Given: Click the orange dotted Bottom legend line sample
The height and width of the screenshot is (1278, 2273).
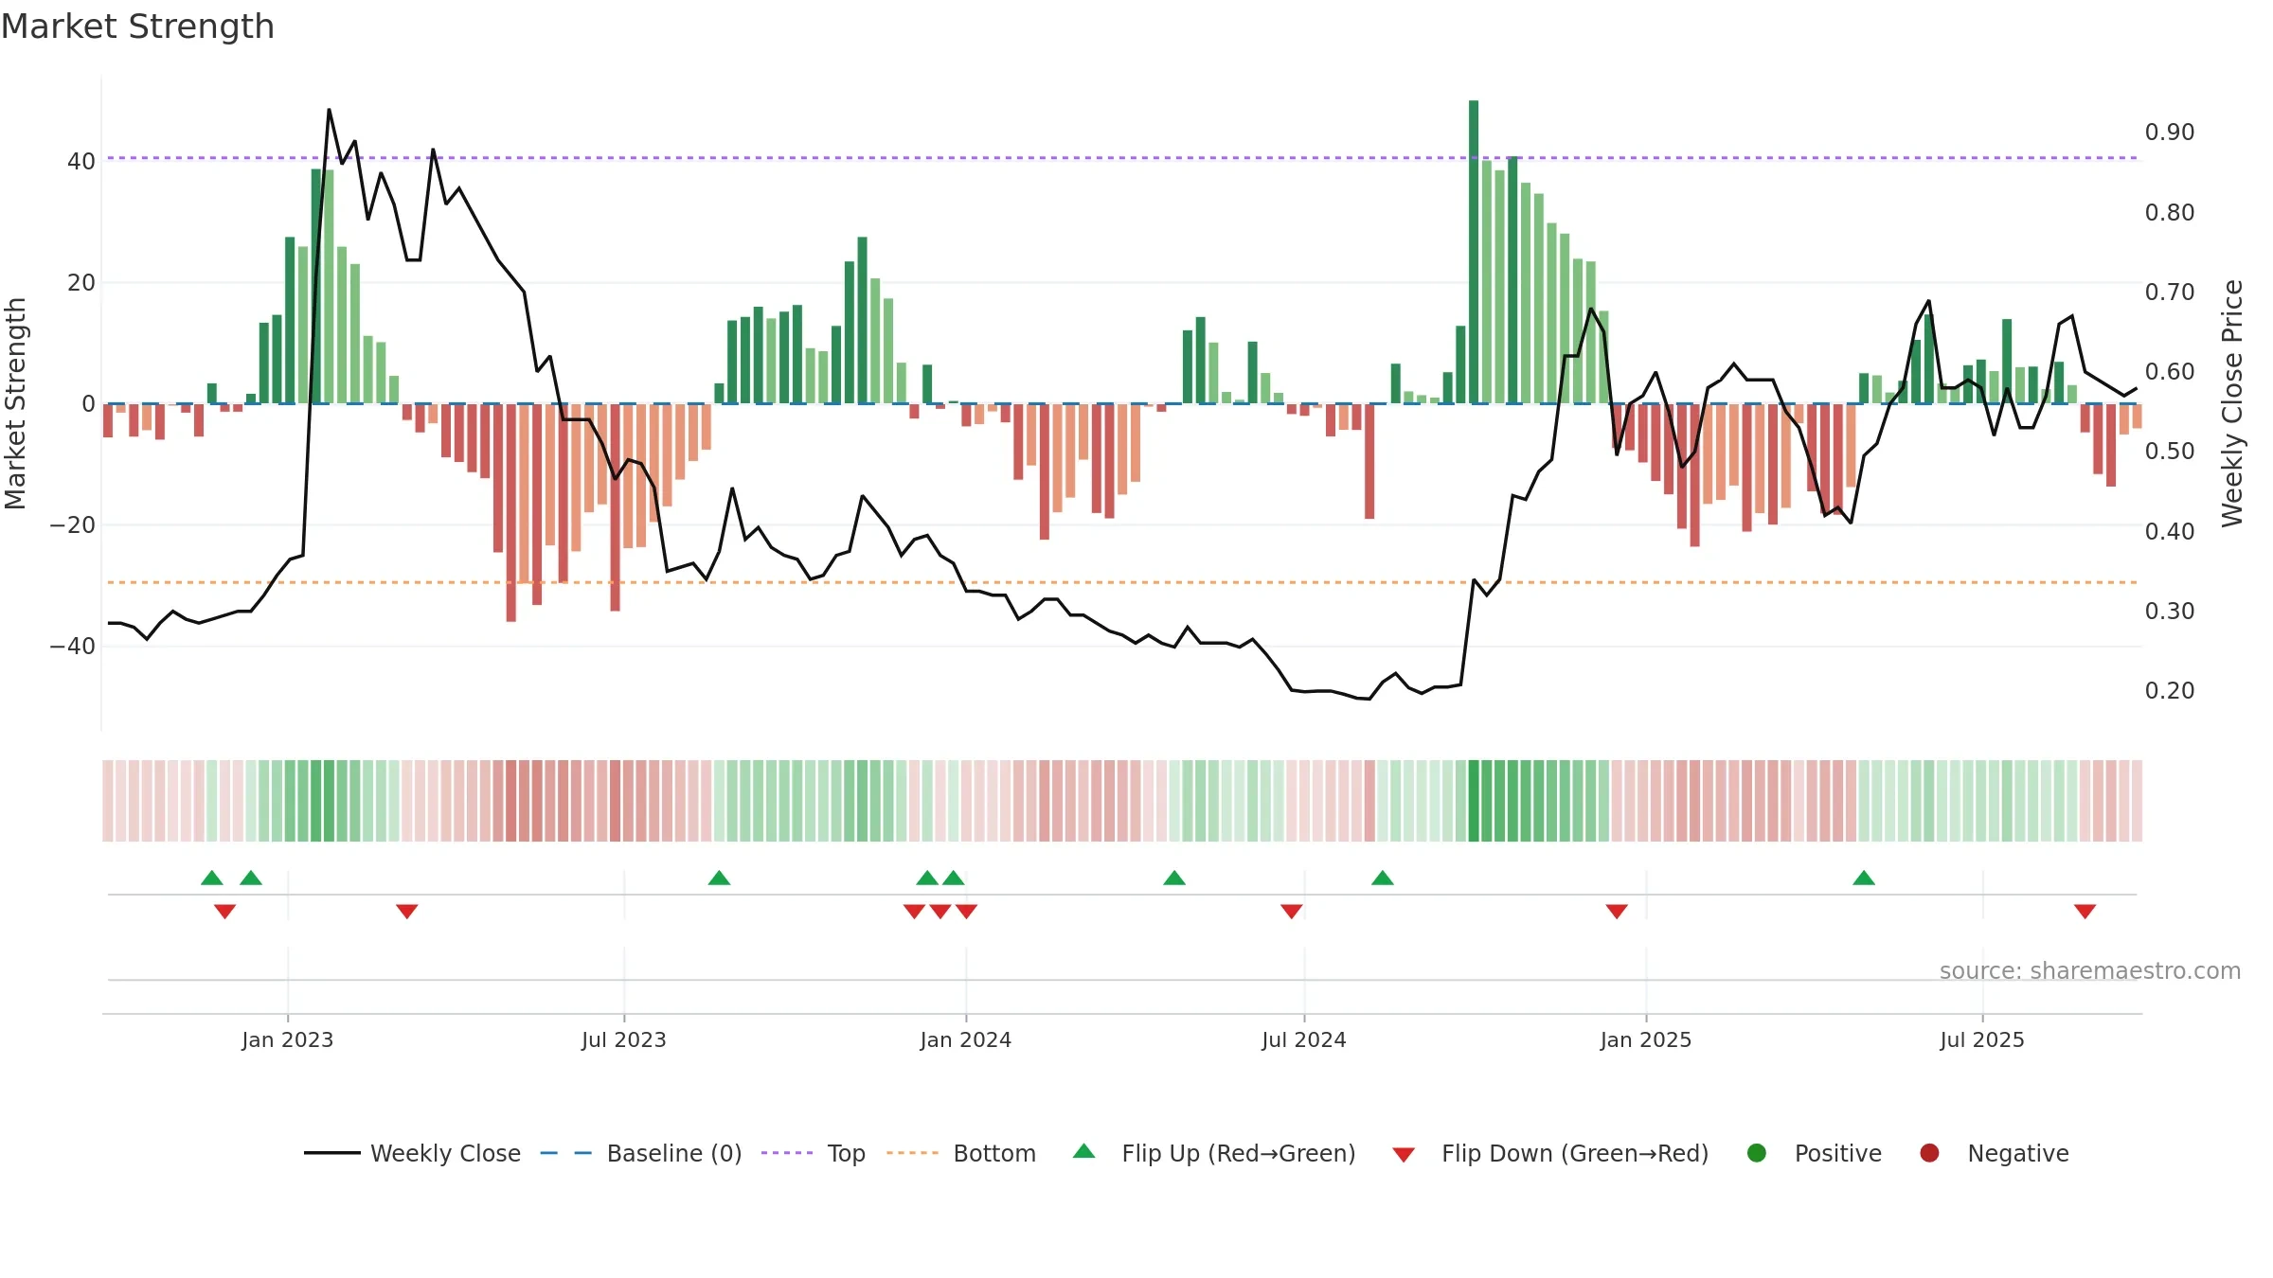Looking at the screenshot, I should click(913, 1153).
